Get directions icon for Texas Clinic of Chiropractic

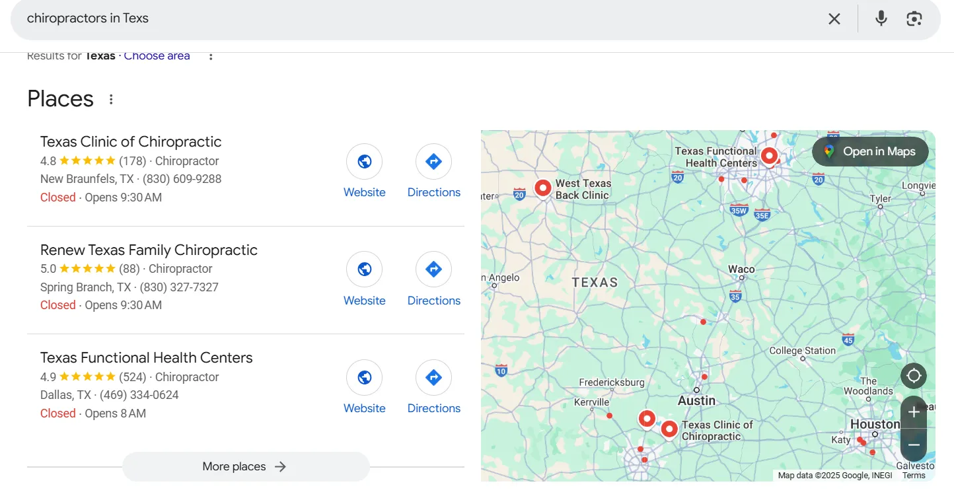[x=433, y=161]
